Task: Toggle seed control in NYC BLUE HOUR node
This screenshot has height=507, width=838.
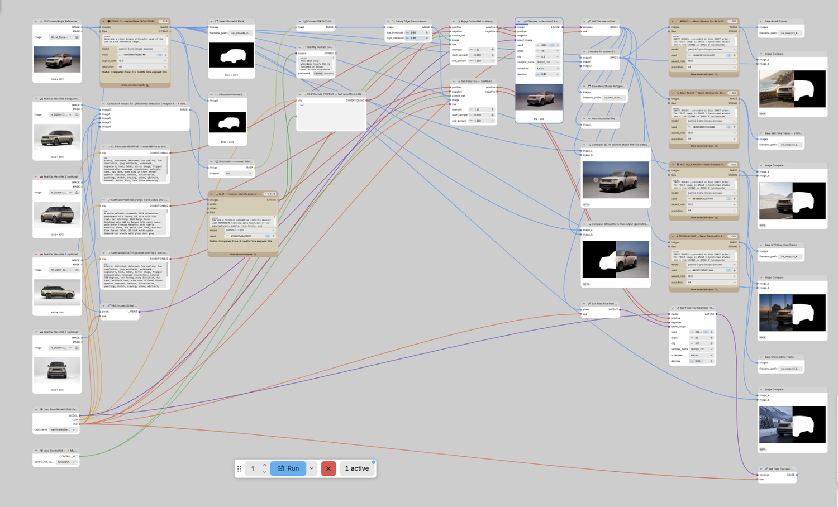Action: click(729, 198)
